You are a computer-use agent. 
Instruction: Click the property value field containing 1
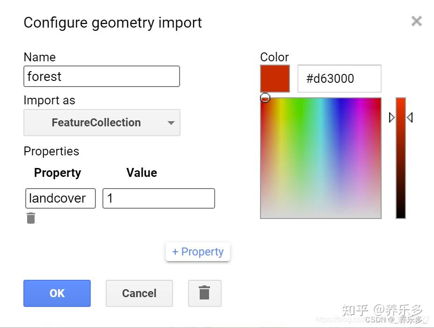coord(159,198)
